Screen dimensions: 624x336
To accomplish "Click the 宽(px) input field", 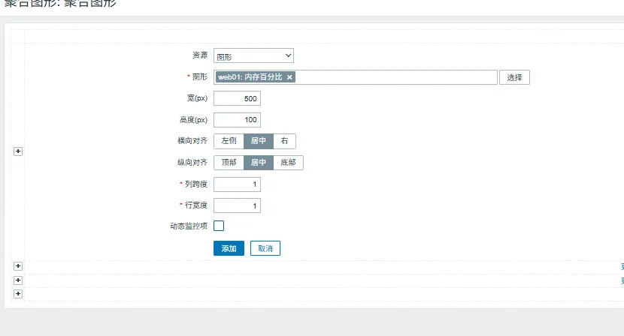I will [237, 98].
